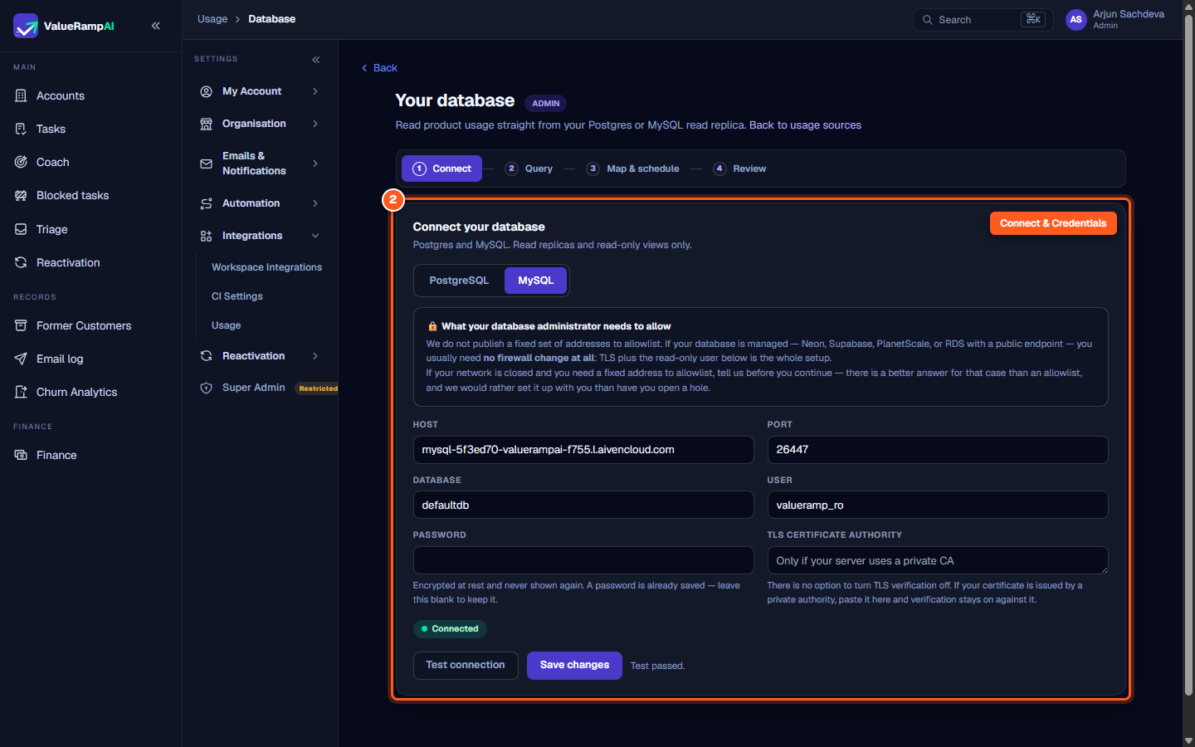Click into the Database name field

(583, 505)
